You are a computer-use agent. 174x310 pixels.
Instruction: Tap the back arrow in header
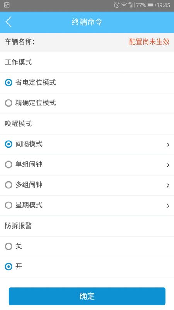coord(9,22)
